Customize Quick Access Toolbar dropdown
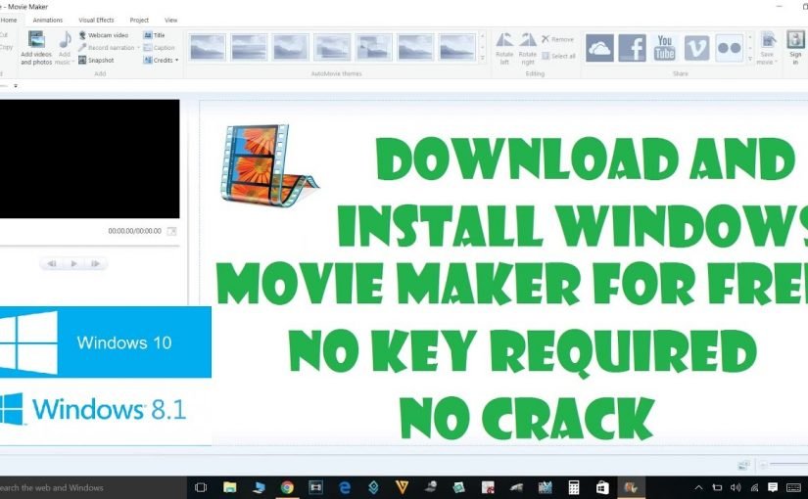The width and height of the screenshot is (808, 499). 16,86
